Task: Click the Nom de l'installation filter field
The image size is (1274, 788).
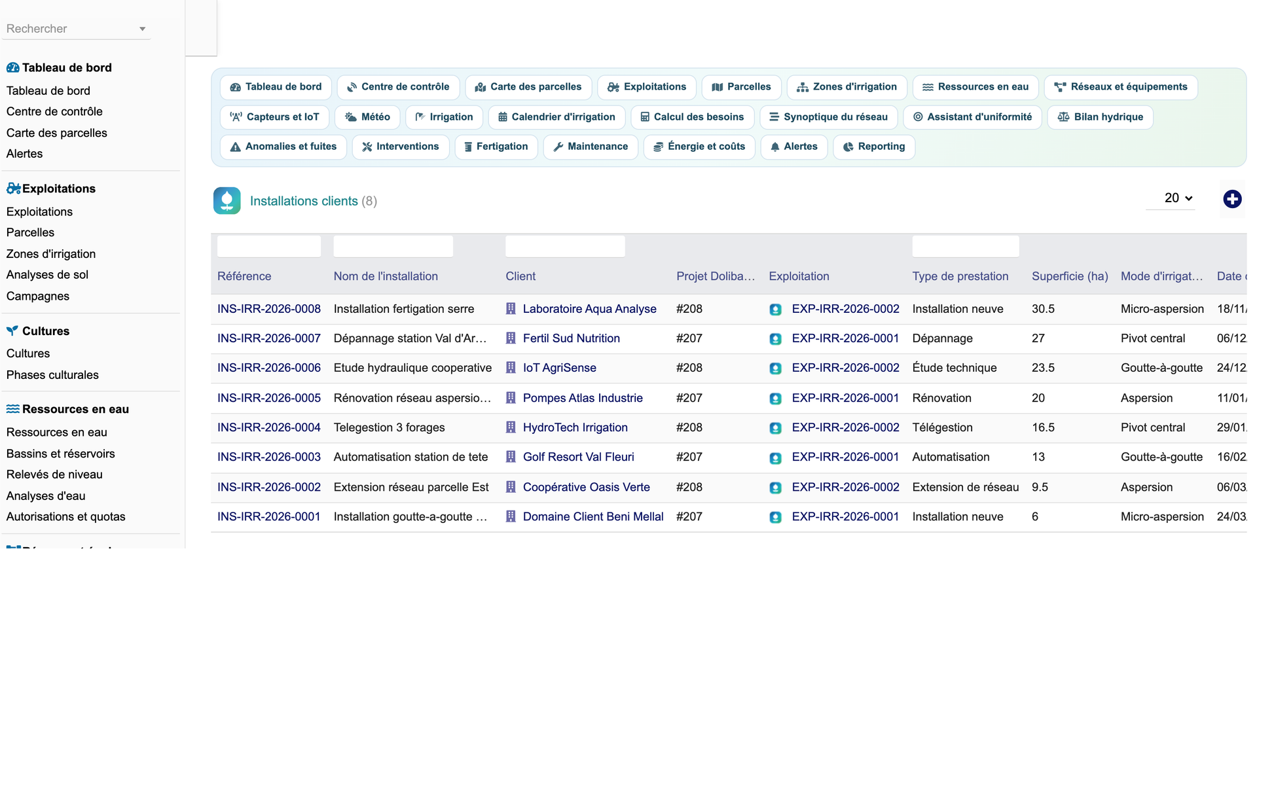Action: click(393, 246)
